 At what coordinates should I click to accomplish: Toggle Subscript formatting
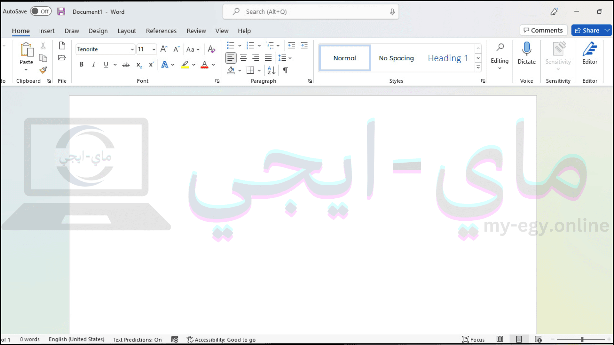pyautogui.click(x=139, y=65)
